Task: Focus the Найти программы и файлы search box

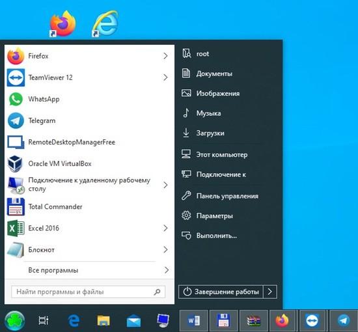Action: (88, 292)
